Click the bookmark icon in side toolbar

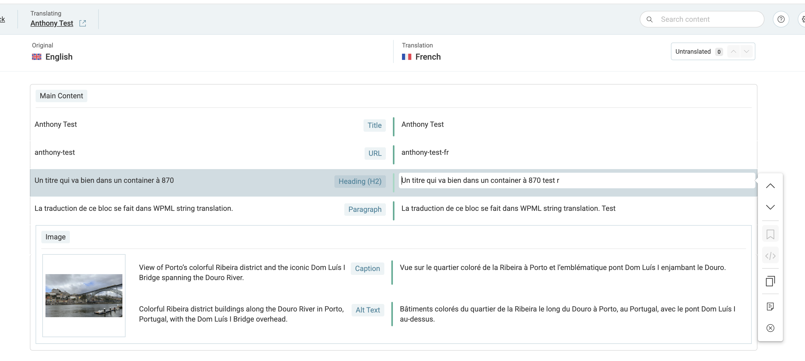coord(770,234)
